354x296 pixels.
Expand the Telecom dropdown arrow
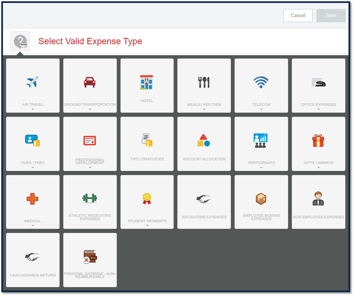click(x=261, y=110)
